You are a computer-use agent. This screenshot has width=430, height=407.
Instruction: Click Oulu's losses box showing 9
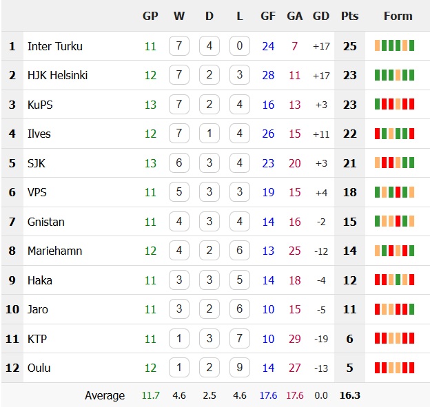tap(240, 367)
